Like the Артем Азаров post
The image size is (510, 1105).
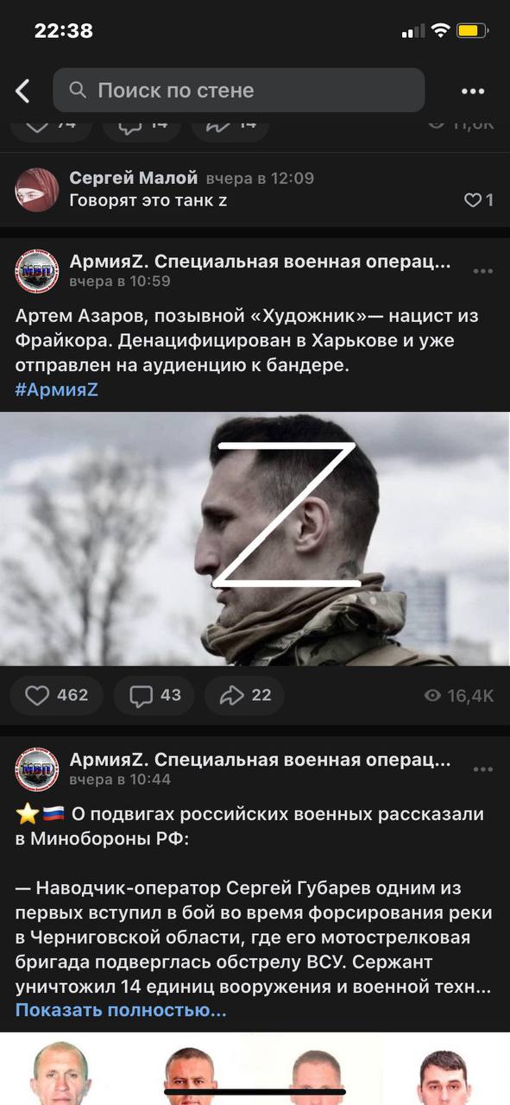tap(57, 695)
